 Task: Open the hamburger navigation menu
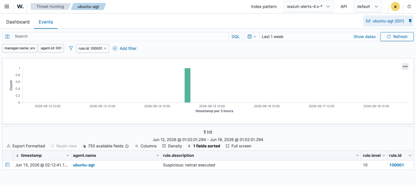click(7, 6)
